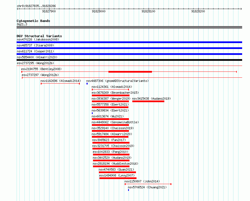
Task: Click the left arrow of the ruler
Action: click(18, 9)
